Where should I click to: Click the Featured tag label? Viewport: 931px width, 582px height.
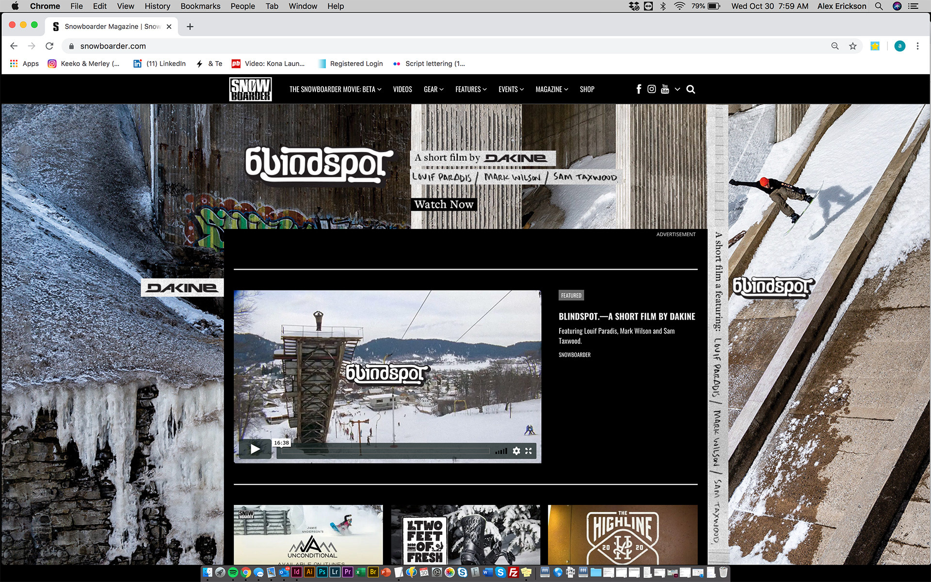571,295
